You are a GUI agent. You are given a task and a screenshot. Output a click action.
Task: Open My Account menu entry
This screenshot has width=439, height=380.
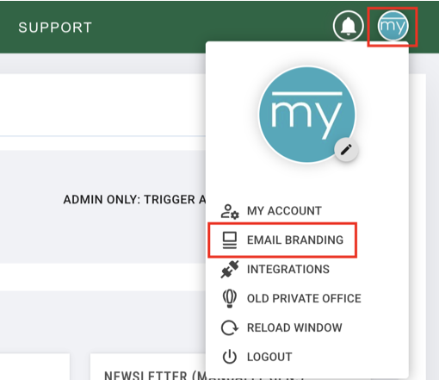tap(284, 211)
